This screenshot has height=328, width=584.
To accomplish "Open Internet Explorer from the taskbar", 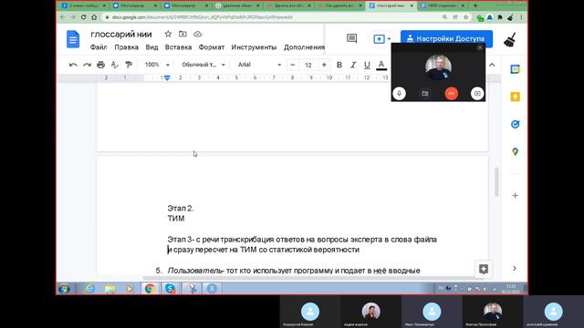I will tap(89, 289).
